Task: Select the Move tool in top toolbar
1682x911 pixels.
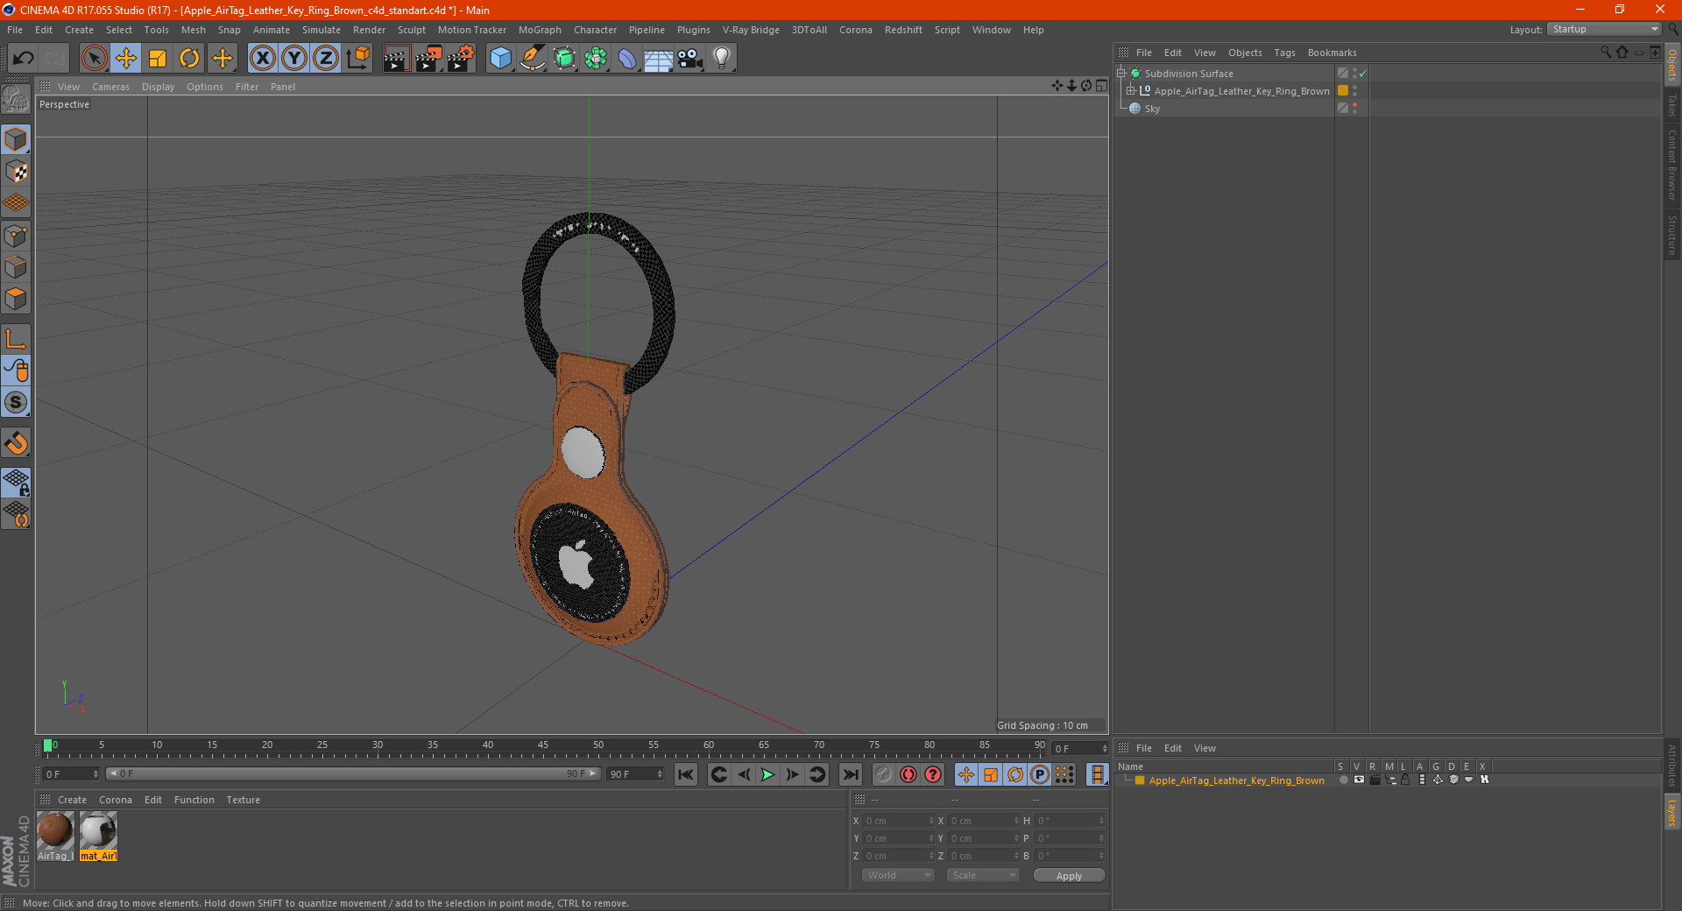Action: [x=126, y=59]
